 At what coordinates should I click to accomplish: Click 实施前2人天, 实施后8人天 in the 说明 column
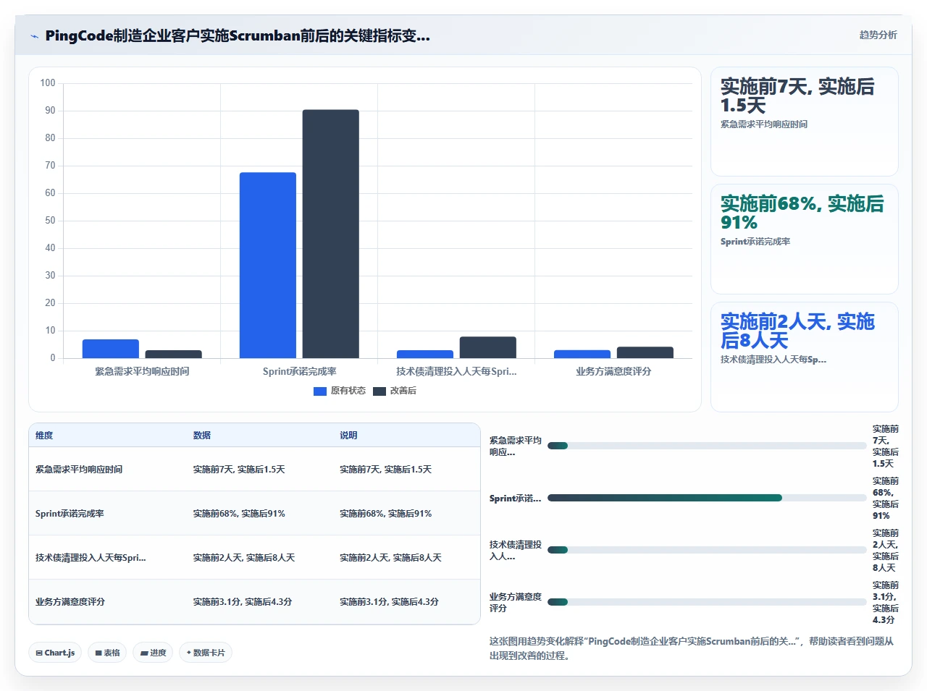click(x=390, y=558)
